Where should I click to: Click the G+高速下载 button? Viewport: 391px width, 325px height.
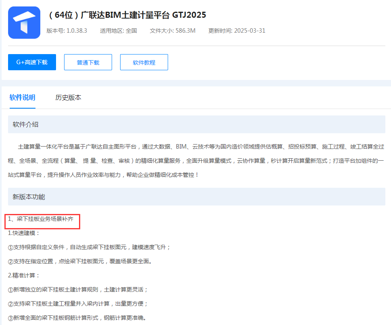pyautogui.click(x=32, y=62)
